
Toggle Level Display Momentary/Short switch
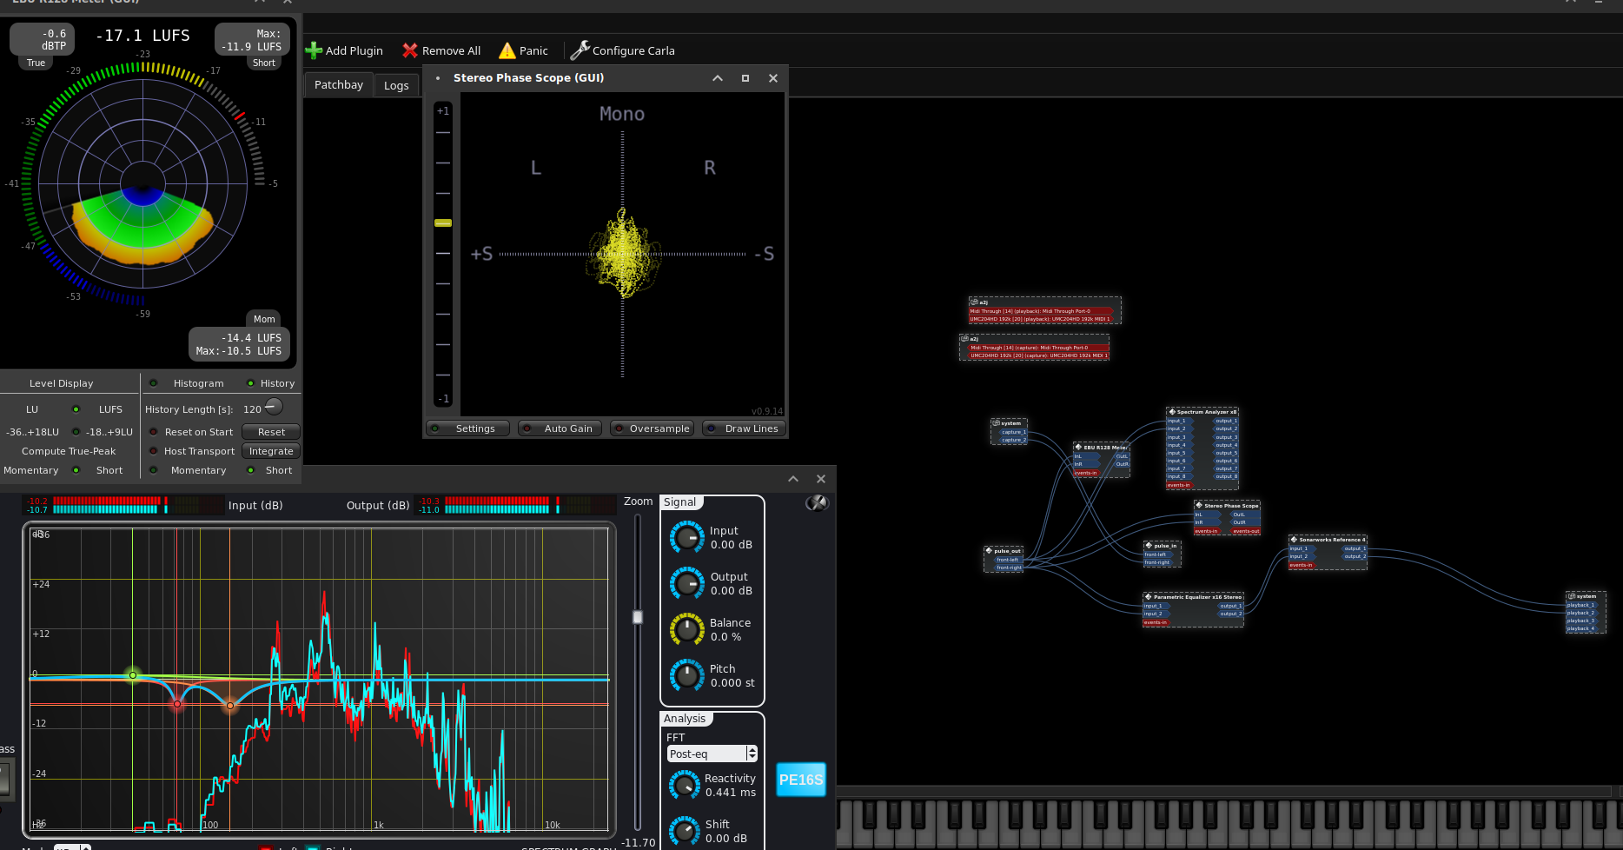pyautogui.click(x=76, y=470)
